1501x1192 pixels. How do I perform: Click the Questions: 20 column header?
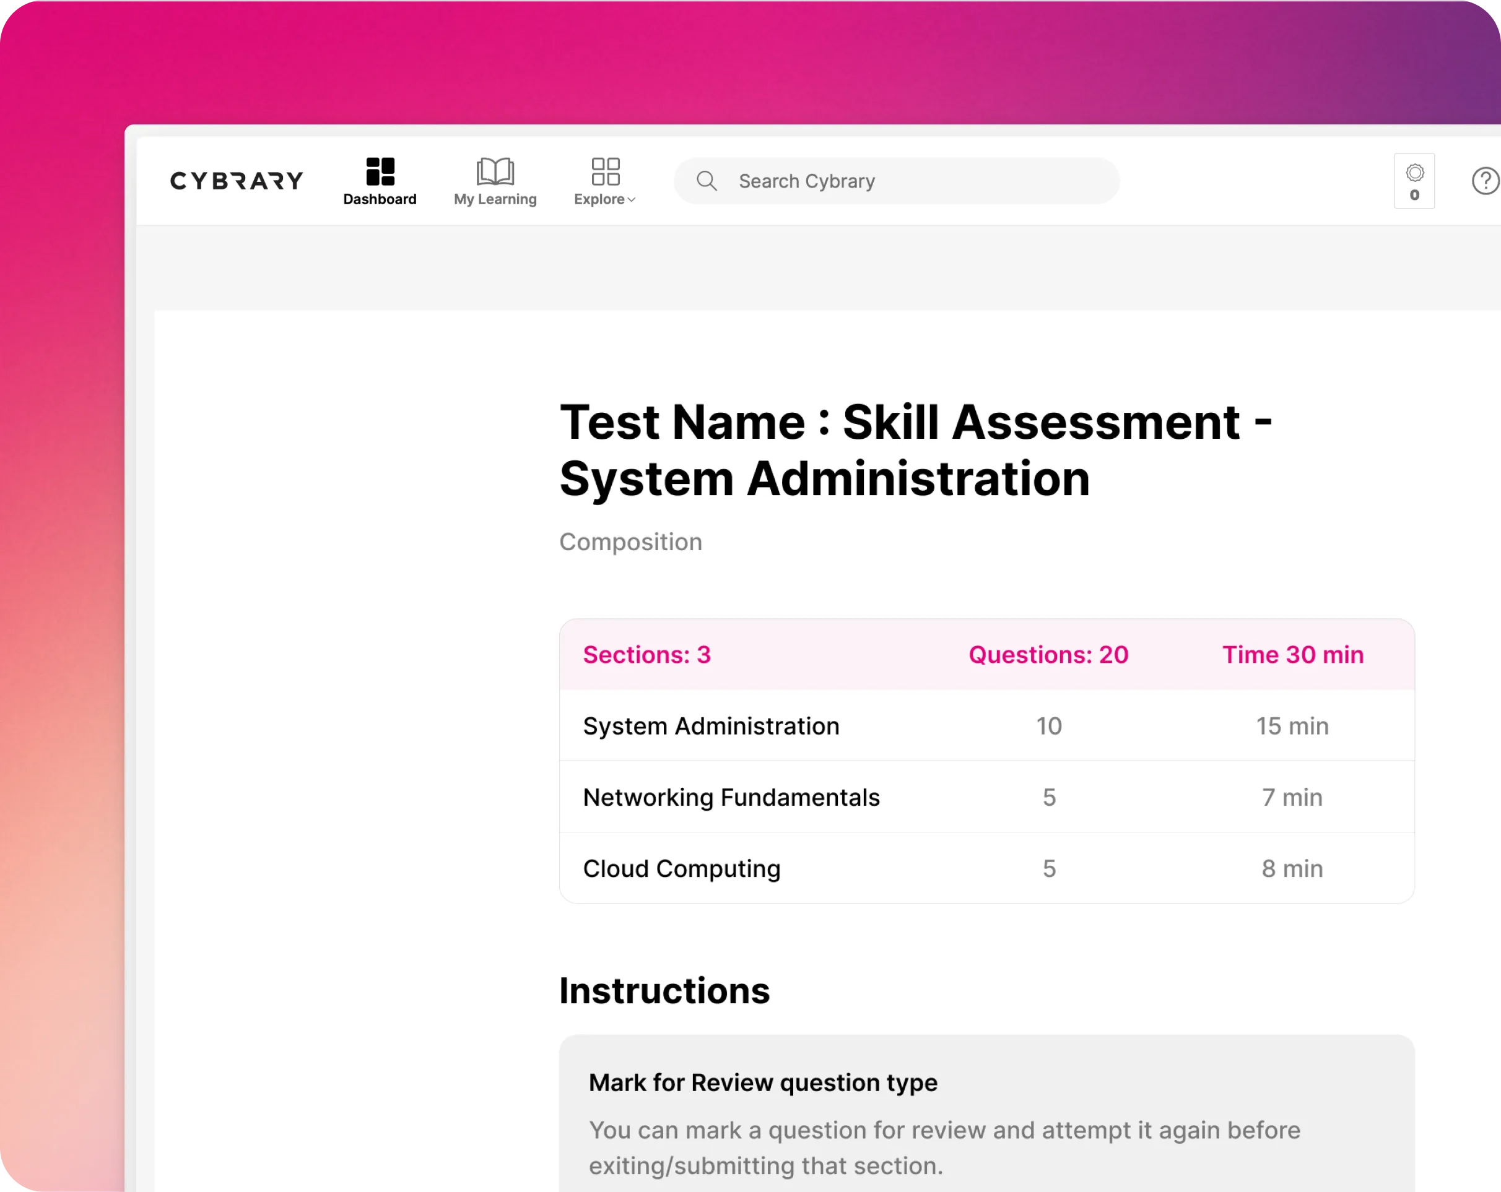(1048, 655)
